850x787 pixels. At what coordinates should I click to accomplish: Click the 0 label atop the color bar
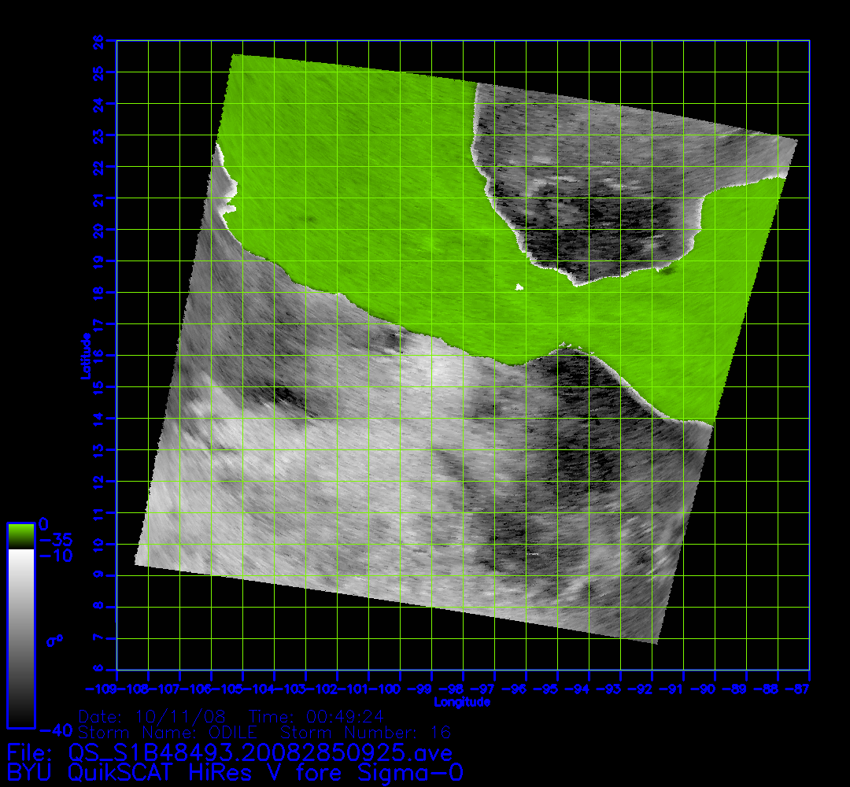[44, 525]
